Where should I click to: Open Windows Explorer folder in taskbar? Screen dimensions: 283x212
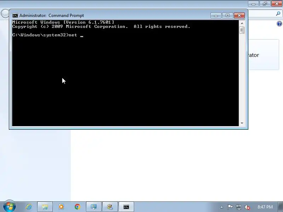[45, 207]
